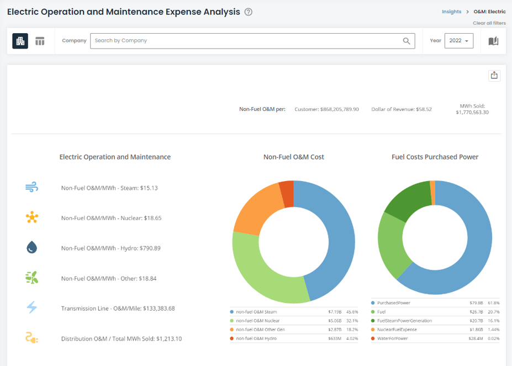Click the FuelSteamPowerGeneration legend label
The height and width of the screenshot is (366, 512).
coord(404,321)
